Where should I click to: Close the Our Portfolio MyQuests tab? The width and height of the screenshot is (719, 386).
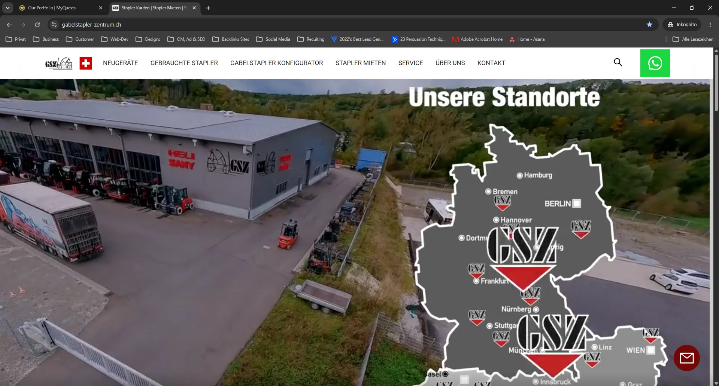tap(100, 8)
